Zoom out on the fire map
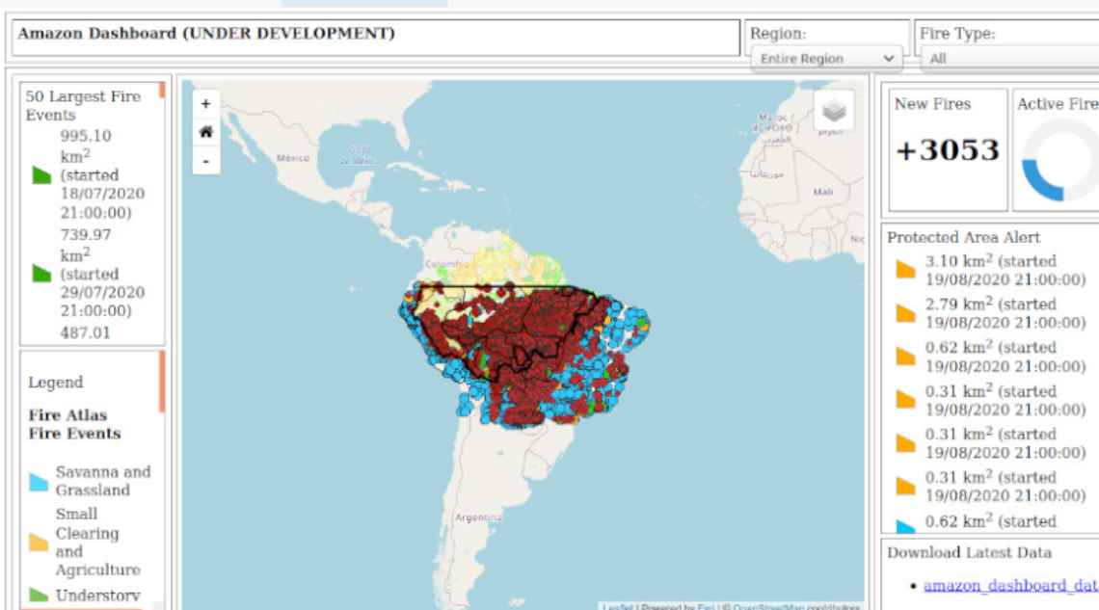This screenshot has height=610, width=1099. coord(205,161)
